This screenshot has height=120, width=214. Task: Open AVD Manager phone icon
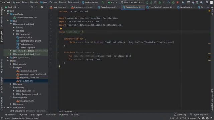tap(197, 2)
